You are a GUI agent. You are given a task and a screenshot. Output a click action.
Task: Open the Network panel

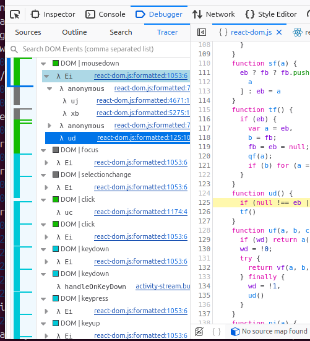point(213,14)
